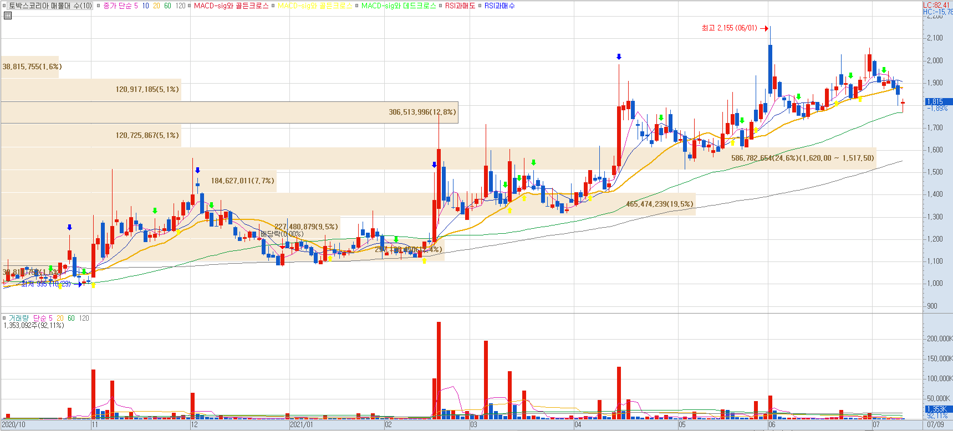The height and width of the screenshot is (431, 953).
Task: Select RSI과매도 legend label
Action: [x=460, y=6]
